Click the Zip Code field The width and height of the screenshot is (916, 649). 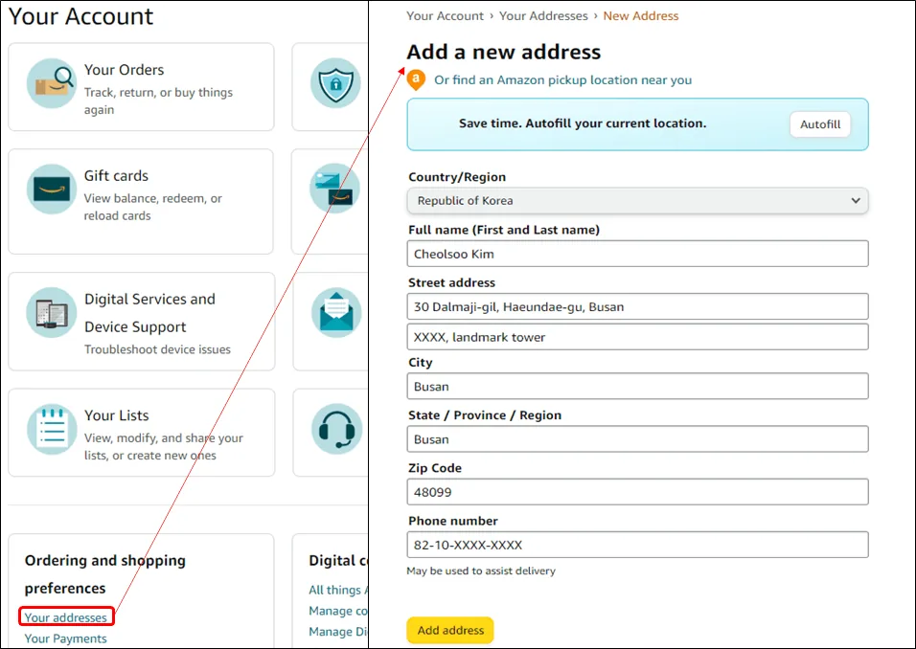tap(637, 492)
